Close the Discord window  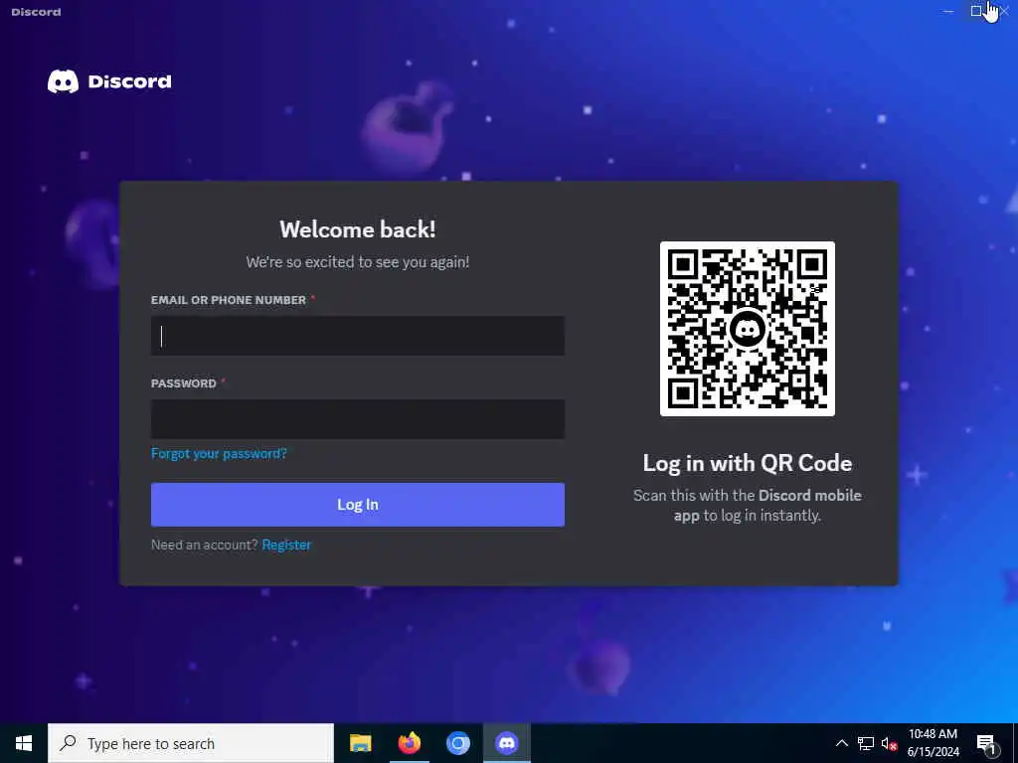pyautogui.click(x=1004, y=11)
